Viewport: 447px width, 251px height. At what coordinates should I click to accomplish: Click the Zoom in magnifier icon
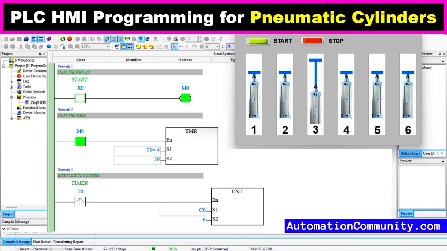71,46
